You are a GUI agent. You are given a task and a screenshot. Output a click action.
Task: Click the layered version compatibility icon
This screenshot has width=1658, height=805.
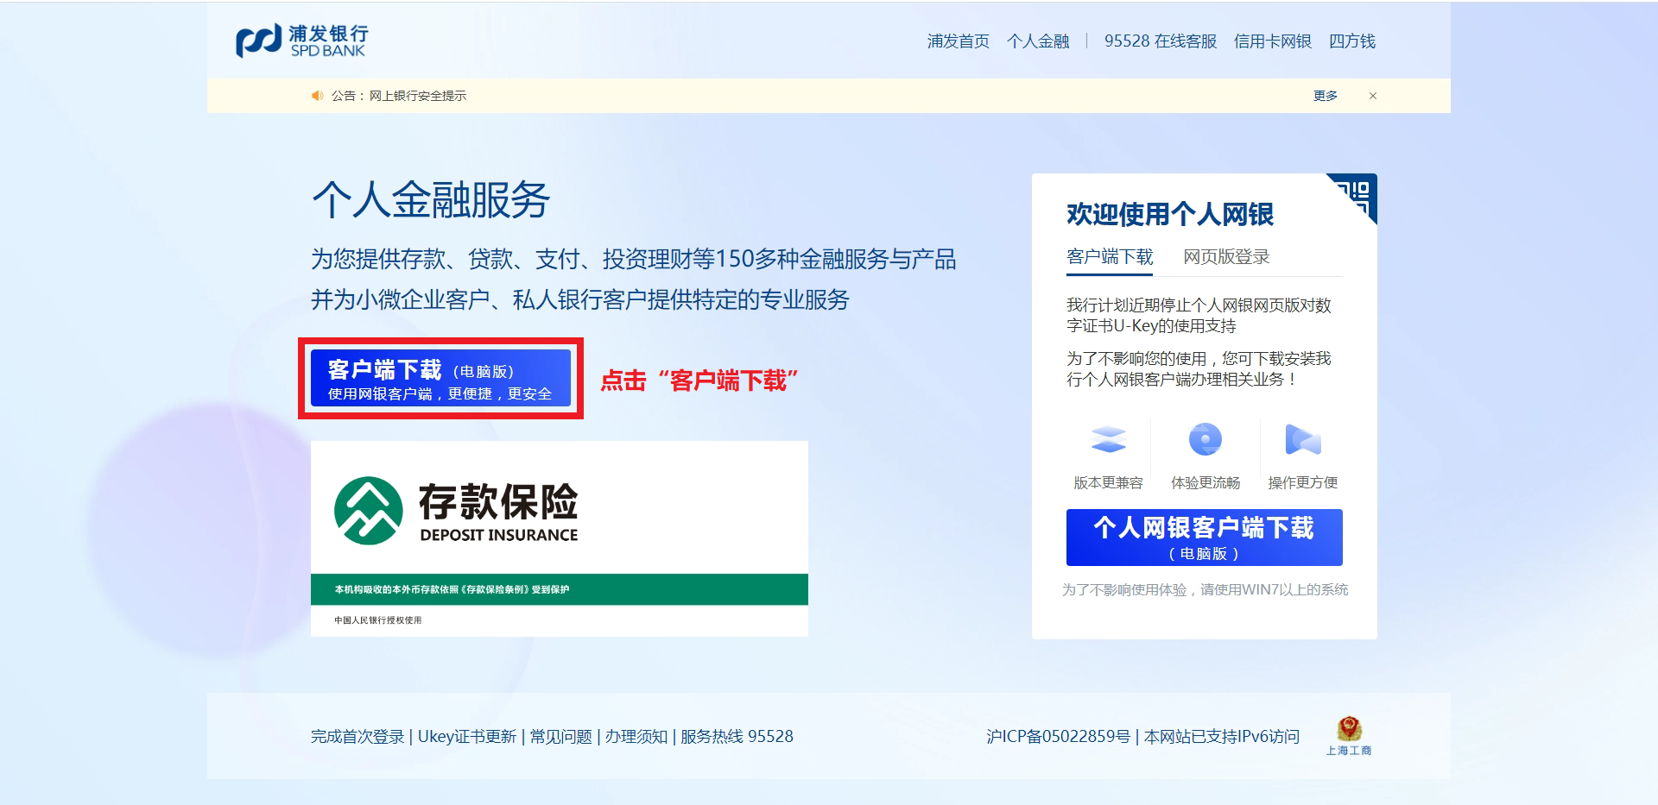pyautogui.click(x=1108, y=439)
